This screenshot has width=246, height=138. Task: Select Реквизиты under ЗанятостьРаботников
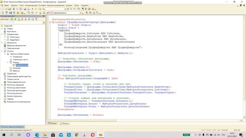pyautogui.click(x=18, y=57)
